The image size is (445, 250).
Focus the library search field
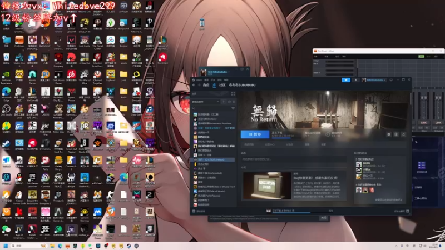point(211,108)
